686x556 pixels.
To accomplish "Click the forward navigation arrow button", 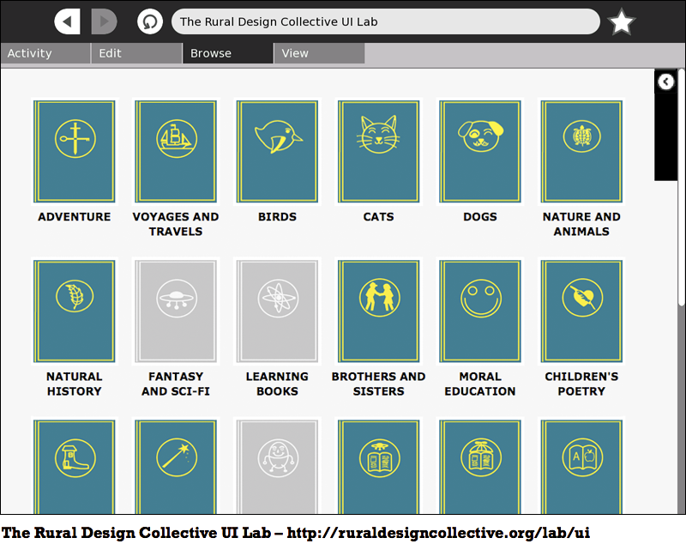I will pyautogui.click(x=104, y=21).
